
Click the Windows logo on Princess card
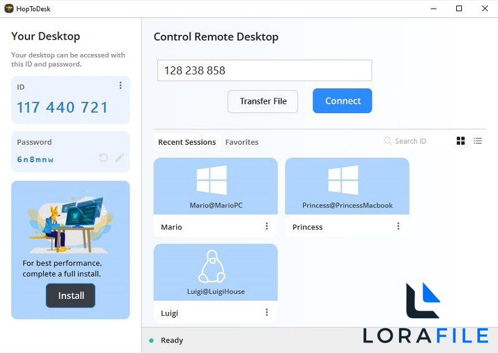coord(344,180)
